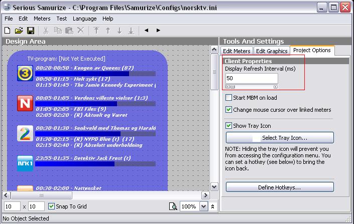Viewport: 354px width, 224px height.
Task: Select 'Senkveld med Thomas og Harald' listing
Action: pyautogui.click(x=96, y=128)
